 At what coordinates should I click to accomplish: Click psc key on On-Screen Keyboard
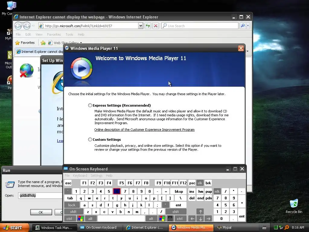[x=192, y=183]
